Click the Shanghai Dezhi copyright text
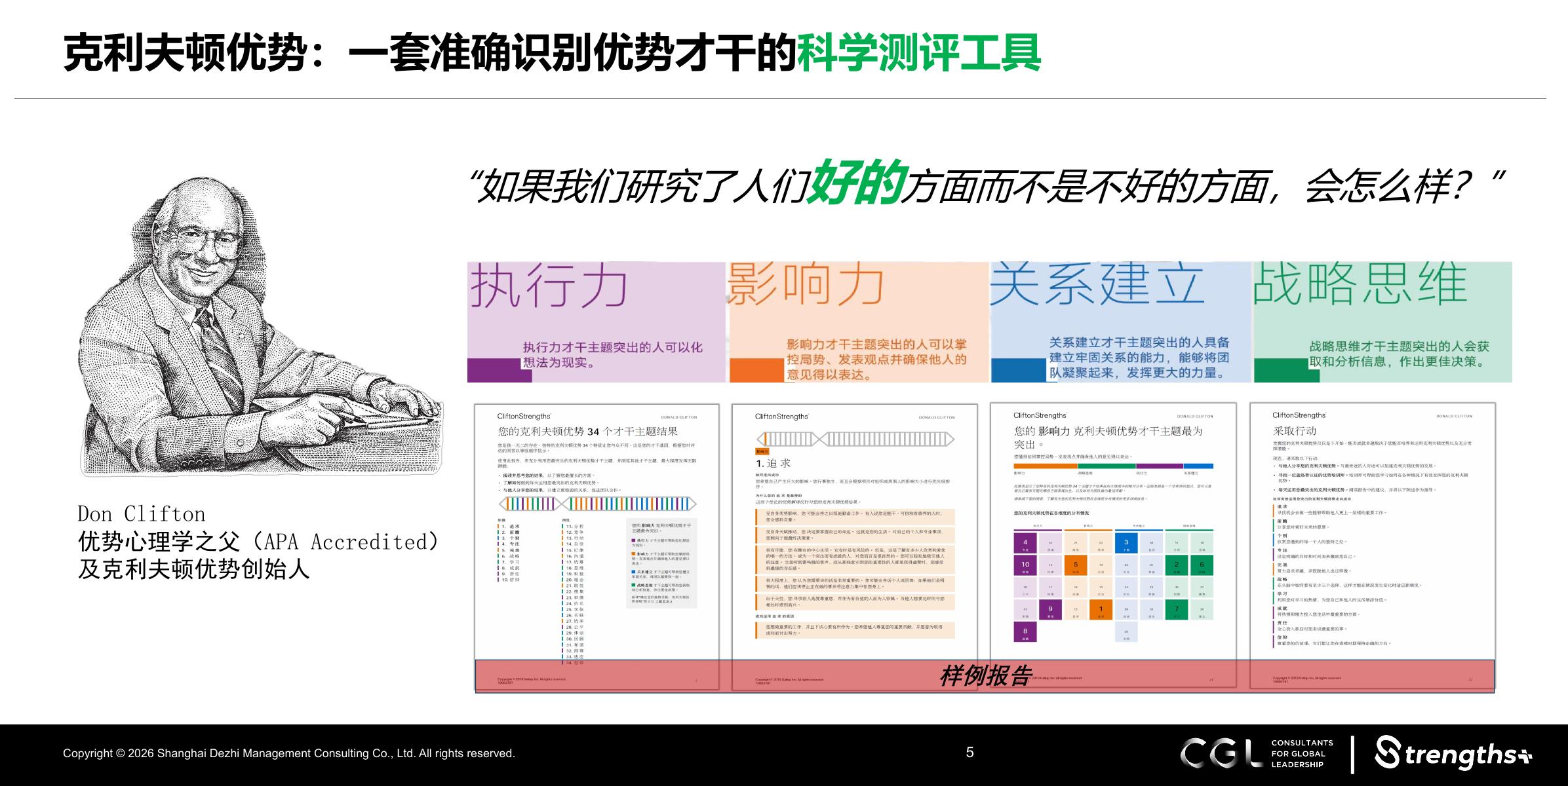The width and height of the screenshot is (1568, 786). [x=288, y=753]
